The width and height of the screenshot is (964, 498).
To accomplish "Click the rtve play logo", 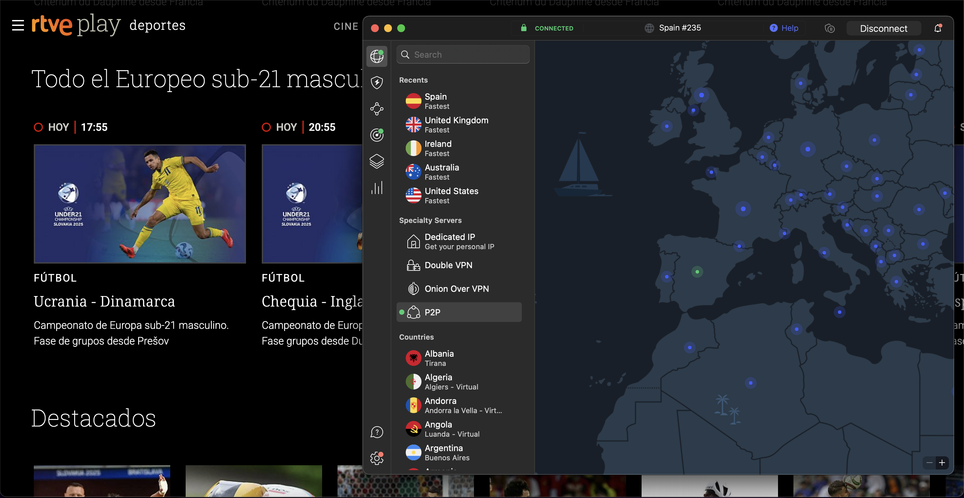I will click(x=76, y=25).
